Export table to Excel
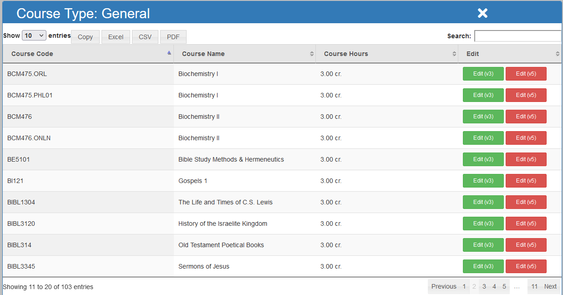Image resolution: width=563 pixels, height=295 pixels. tap(116, 37)
